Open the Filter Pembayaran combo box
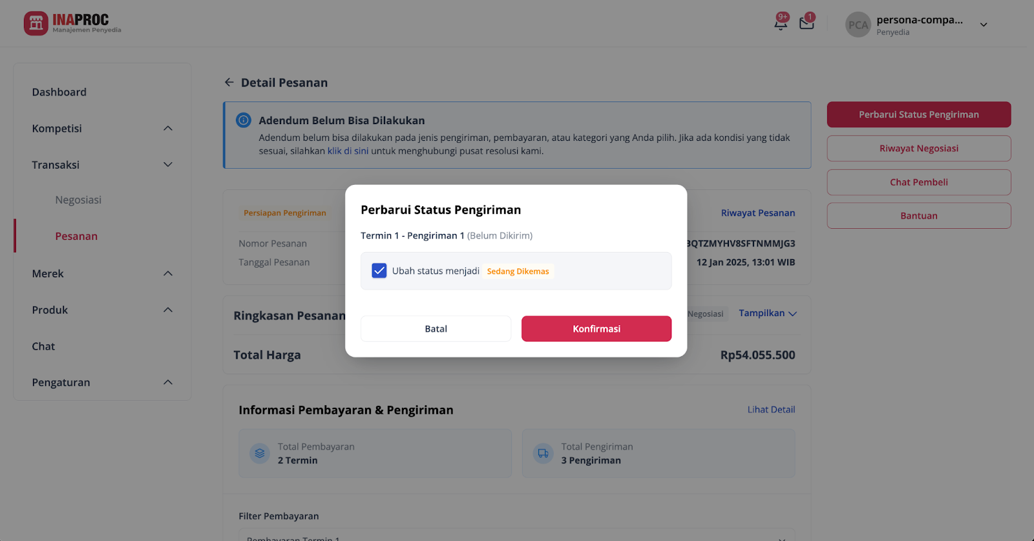 click(517, 535)
